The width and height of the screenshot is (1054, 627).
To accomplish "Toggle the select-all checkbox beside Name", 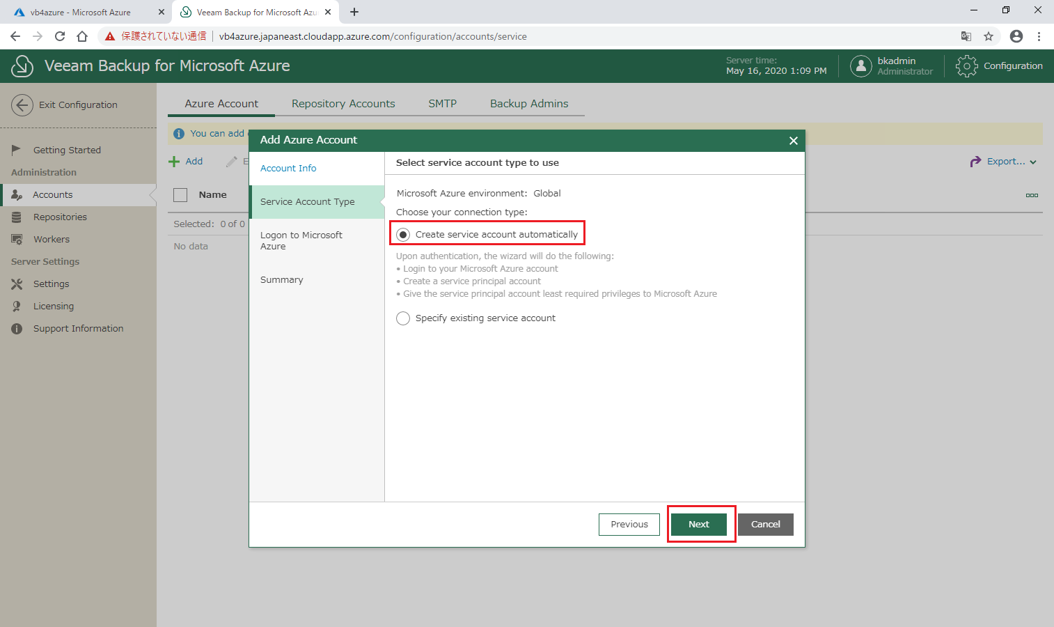I will coord(180,195).
